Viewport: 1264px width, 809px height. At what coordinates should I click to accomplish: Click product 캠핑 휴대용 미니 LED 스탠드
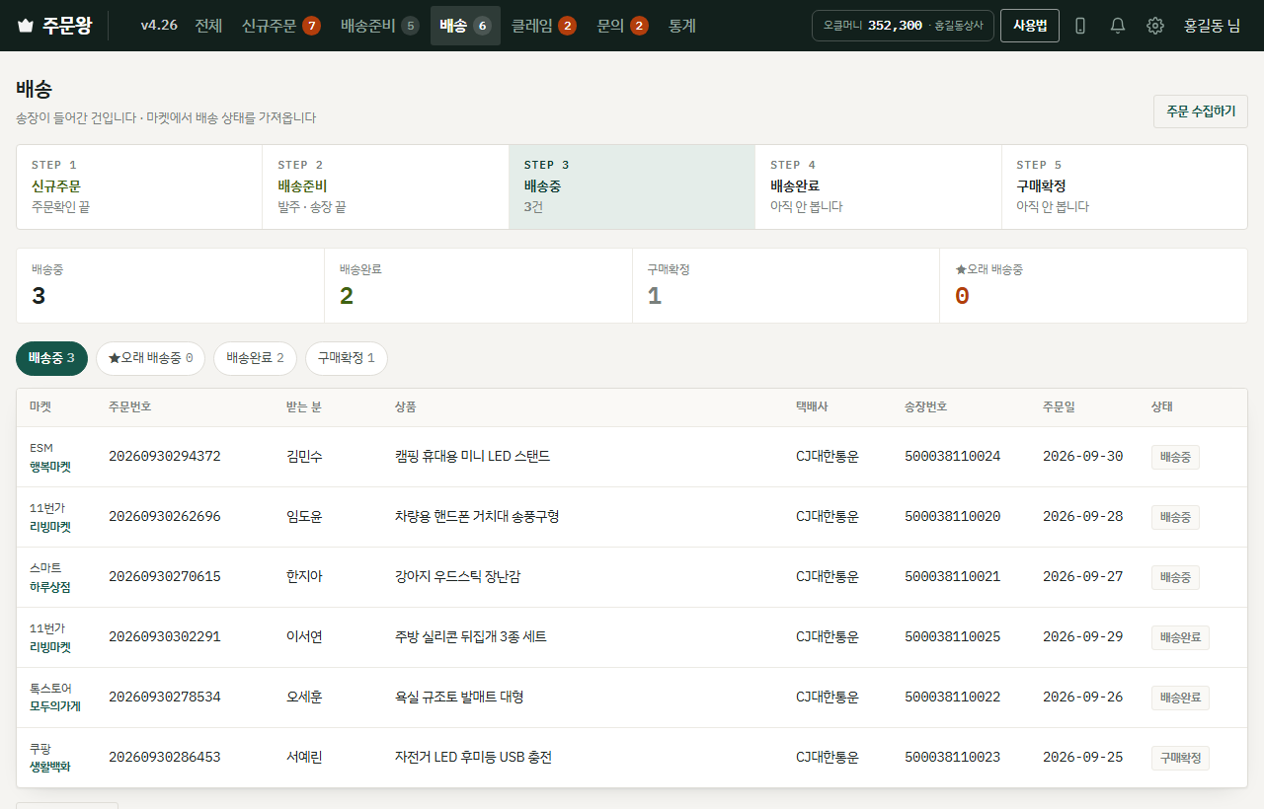coord(472,457)
